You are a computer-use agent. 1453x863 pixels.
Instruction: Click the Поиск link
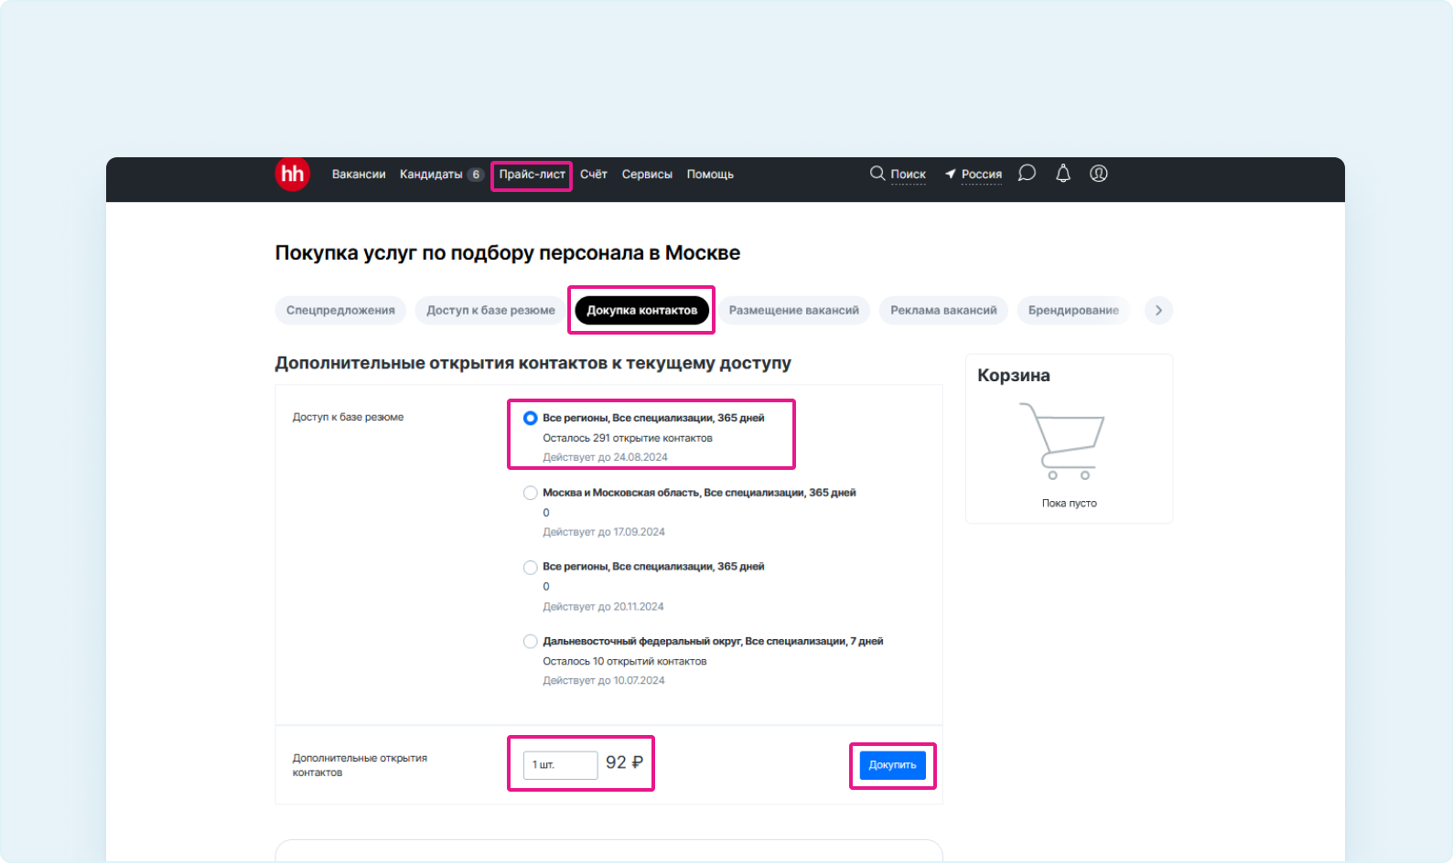tap(908, 174)
